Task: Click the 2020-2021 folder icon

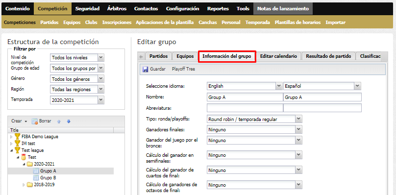Action: click(30, 164)
